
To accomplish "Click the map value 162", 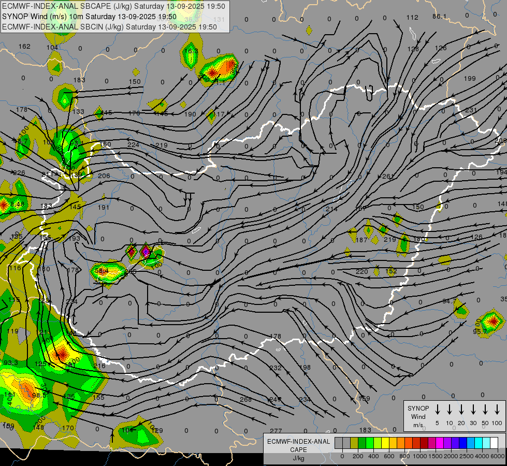I will (x=24, y=47).
